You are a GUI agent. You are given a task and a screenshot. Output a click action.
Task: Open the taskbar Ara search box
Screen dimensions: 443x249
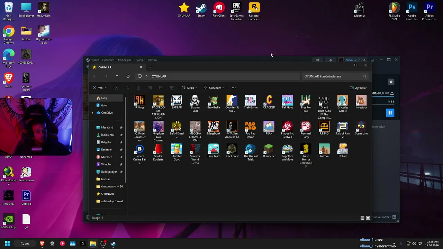click(25, 243)
